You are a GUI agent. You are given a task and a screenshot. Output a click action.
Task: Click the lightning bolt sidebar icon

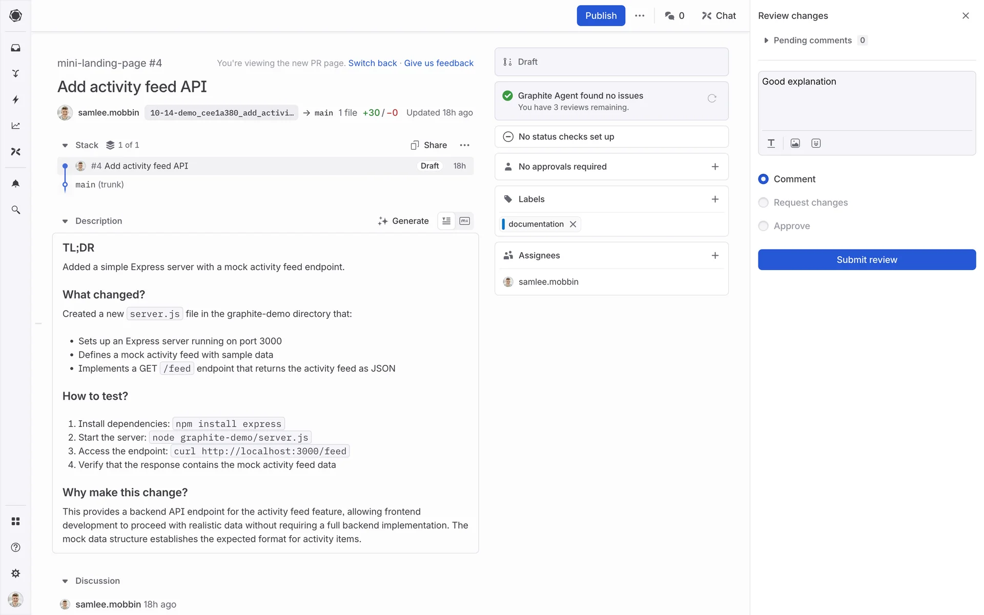pos(15,99)
